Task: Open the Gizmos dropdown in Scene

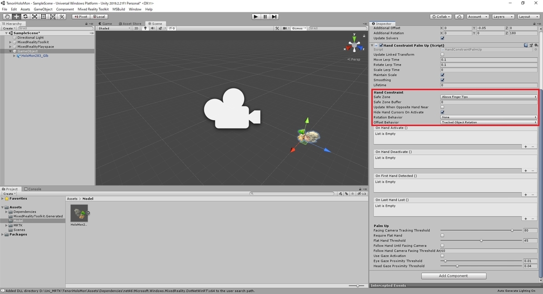Action: tap(299, 28)
